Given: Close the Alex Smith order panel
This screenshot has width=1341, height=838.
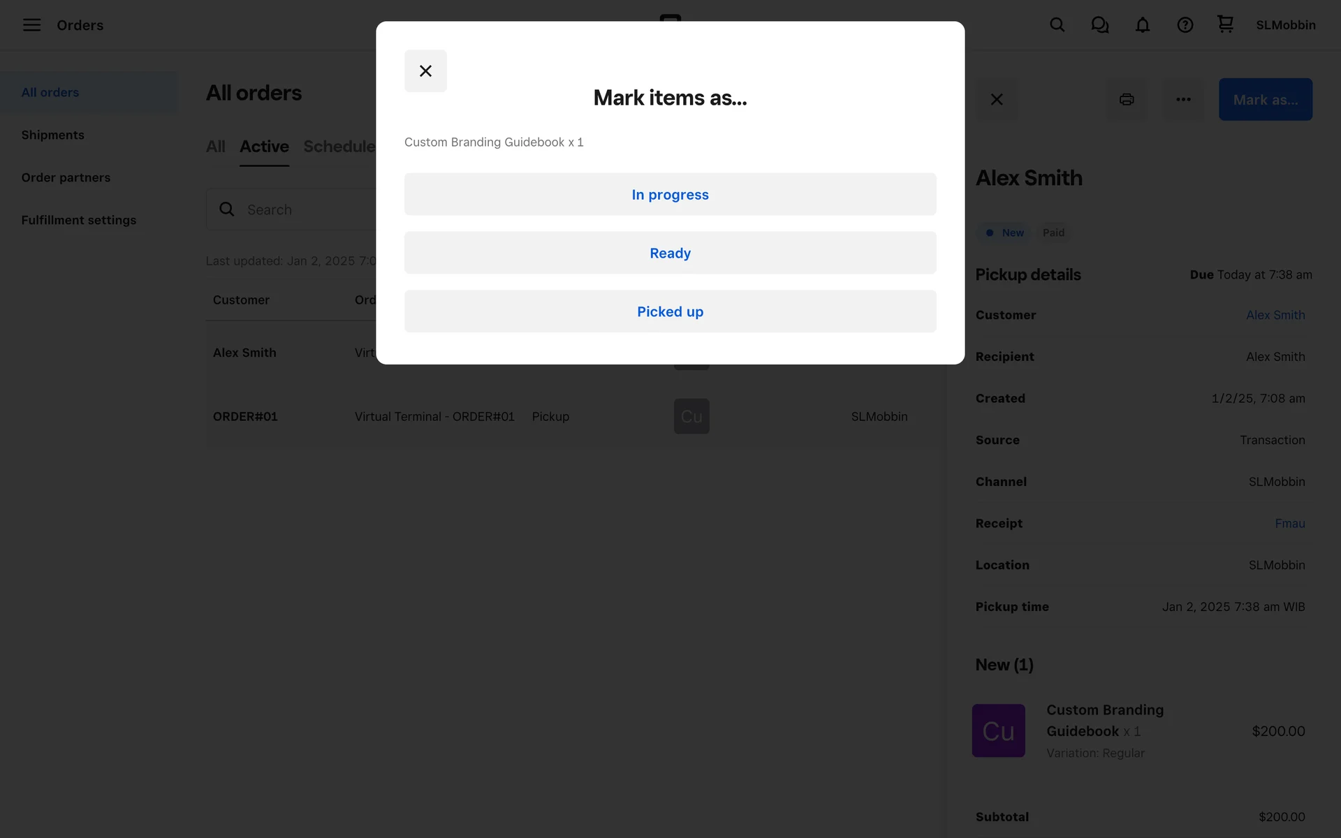Looking at the screenshot, I should pyautogui.click(x=997, y=99).
